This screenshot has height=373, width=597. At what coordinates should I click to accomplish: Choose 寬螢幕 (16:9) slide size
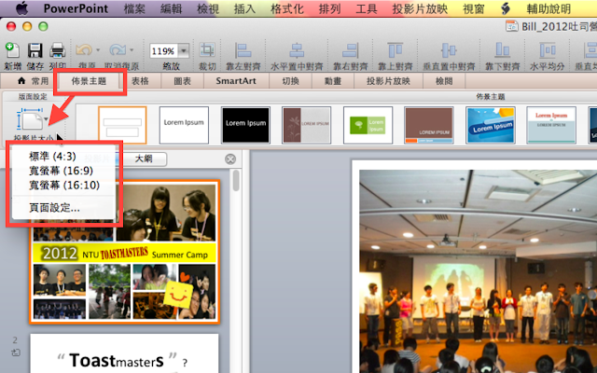62,171
